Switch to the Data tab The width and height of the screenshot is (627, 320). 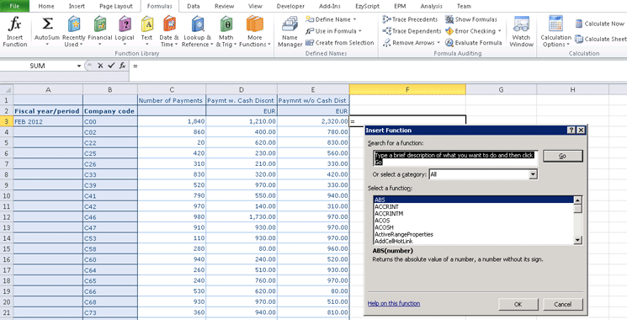click(193, 6)
